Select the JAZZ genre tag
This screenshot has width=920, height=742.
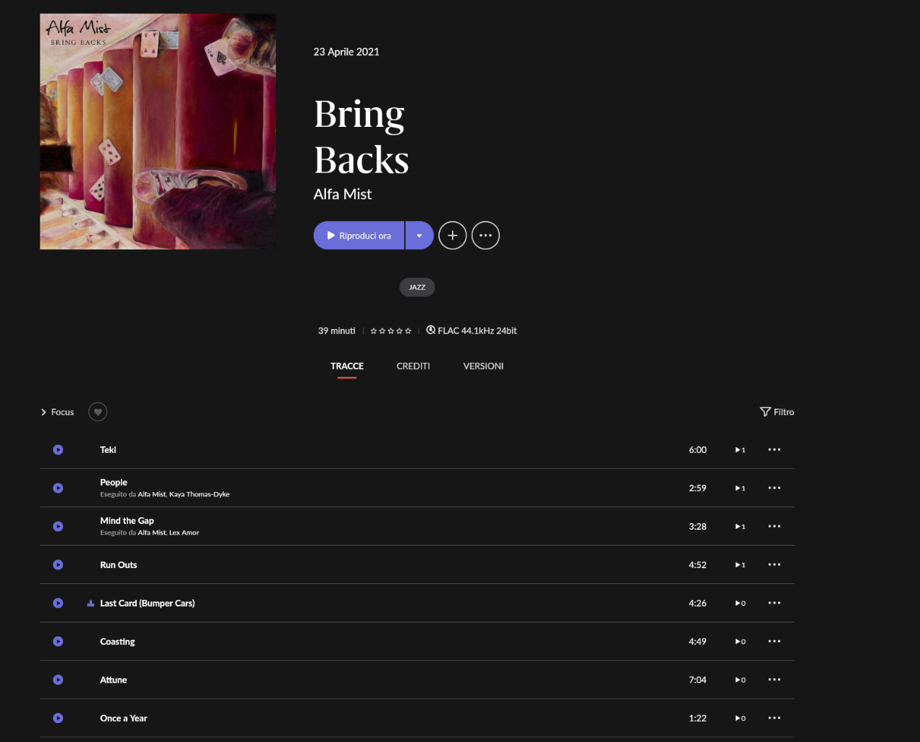click(x=417, y=288)
